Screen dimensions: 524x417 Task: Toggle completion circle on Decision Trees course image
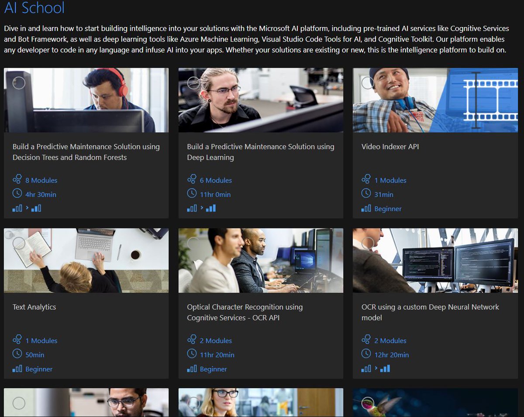19,82
